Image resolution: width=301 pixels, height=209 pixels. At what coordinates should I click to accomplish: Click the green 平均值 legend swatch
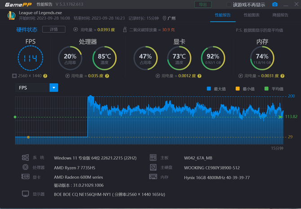point(266,88)
